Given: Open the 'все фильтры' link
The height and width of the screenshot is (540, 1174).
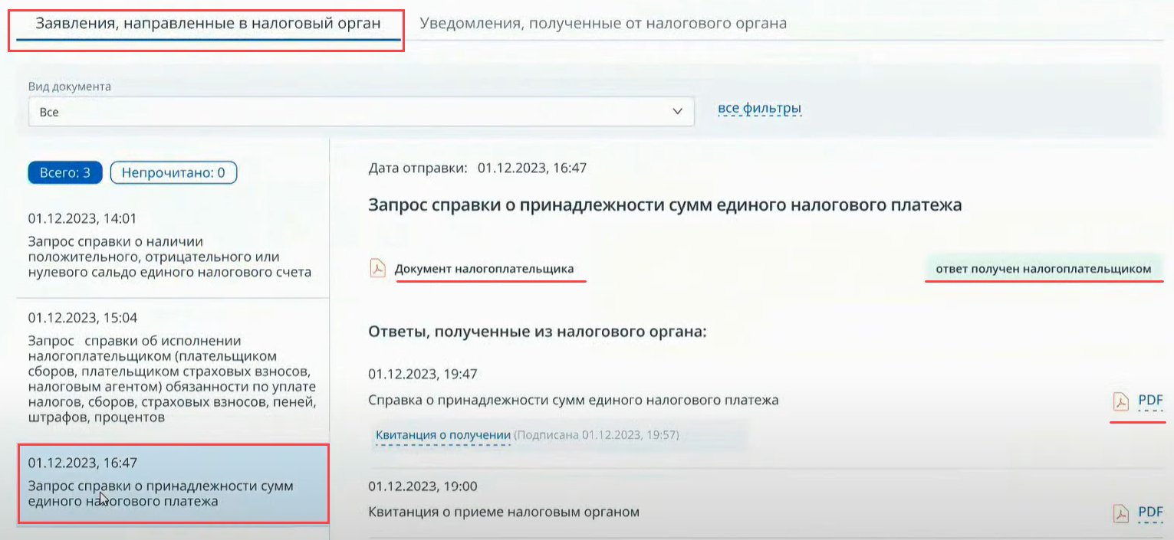Looking at the screenshot, I should (x=759, y=109).
